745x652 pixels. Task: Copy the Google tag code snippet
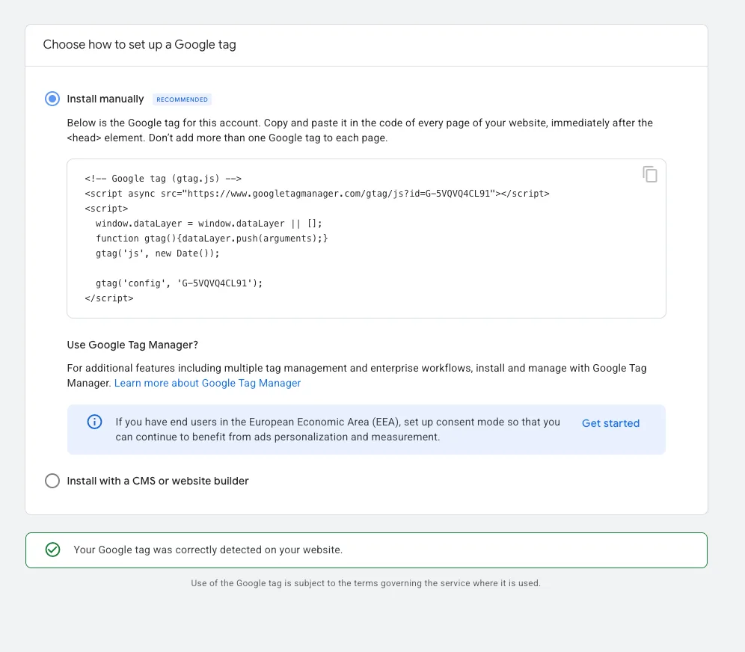(649, 174)
